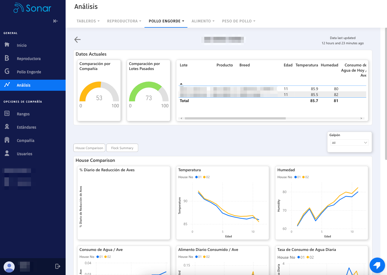
Task: Click the Edad column header
Action: coord(288,65)
